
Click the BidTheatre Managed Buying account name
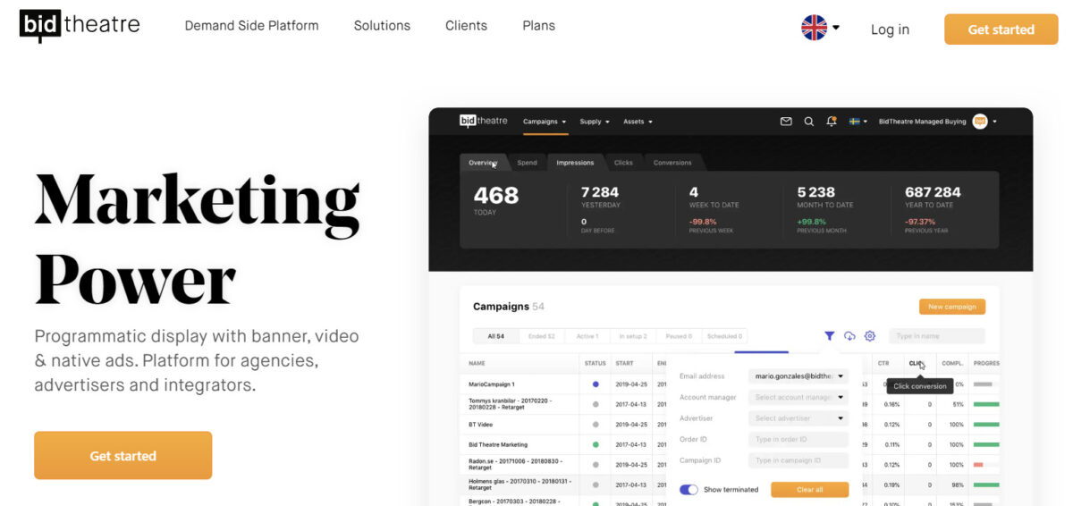pos(922,122)
